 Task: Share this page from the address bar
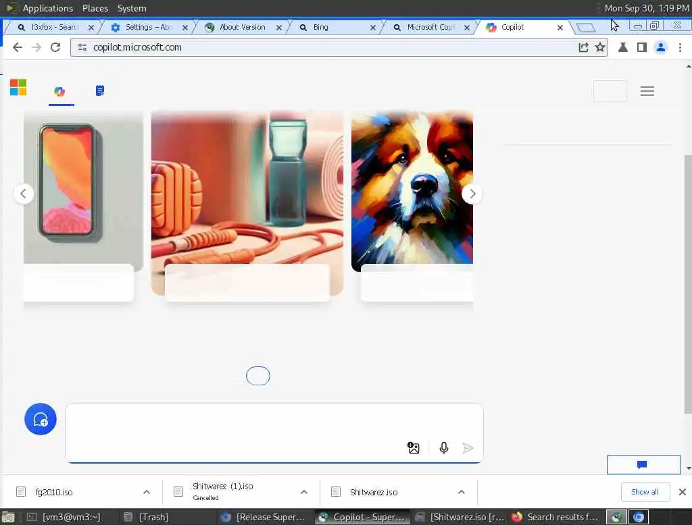(583, 47)
